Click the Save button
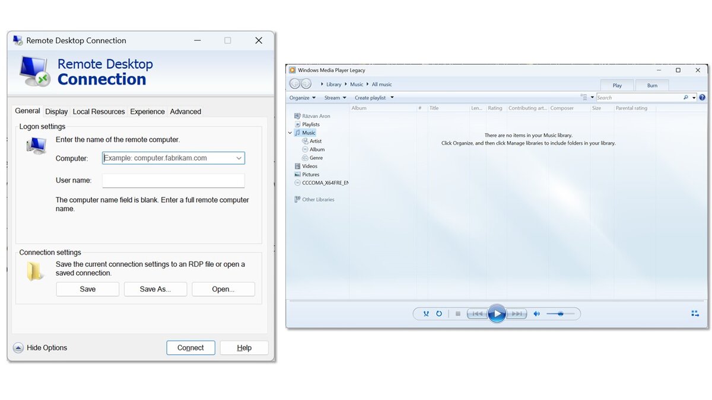 coord(88,289)
